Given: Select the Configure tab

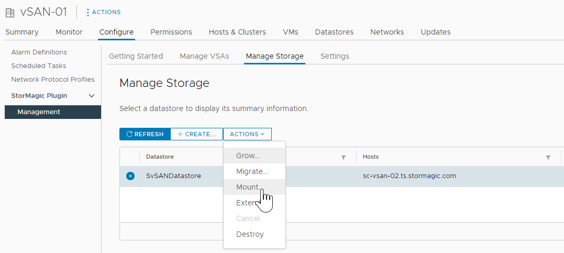Looking at the screenshot, I should 117,32.
